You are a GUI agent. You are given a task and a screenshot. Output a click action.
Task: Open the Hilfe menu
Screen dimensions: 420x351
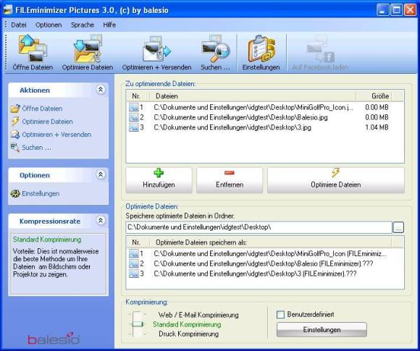click(109, 25)
